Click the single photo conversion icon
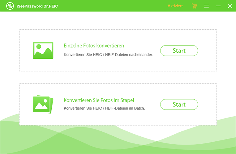236x154 pixels. point(43,50)
